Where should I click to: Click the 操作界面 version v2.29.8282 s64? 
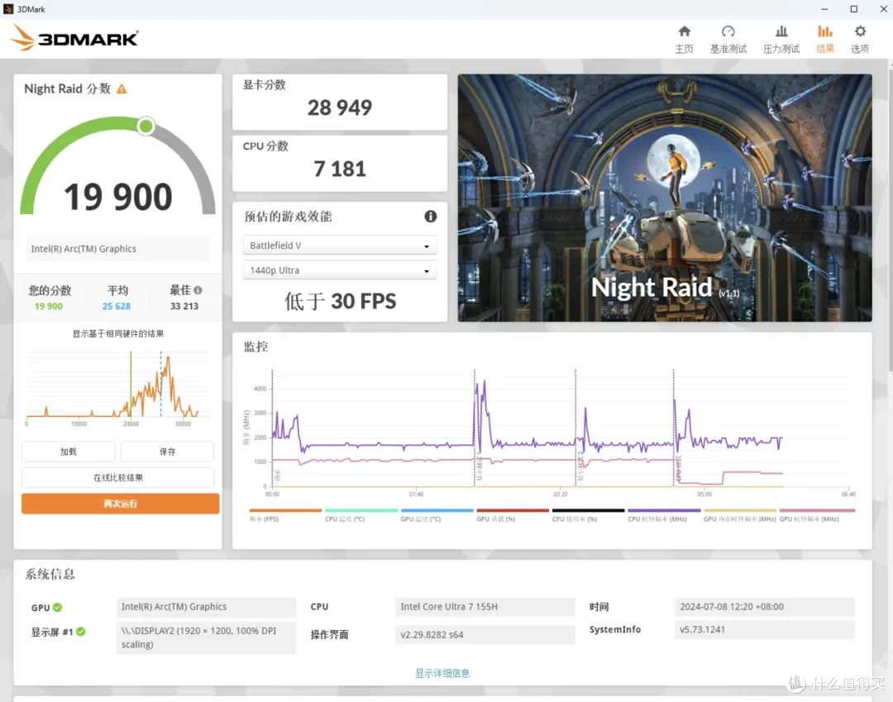point(485,635)
